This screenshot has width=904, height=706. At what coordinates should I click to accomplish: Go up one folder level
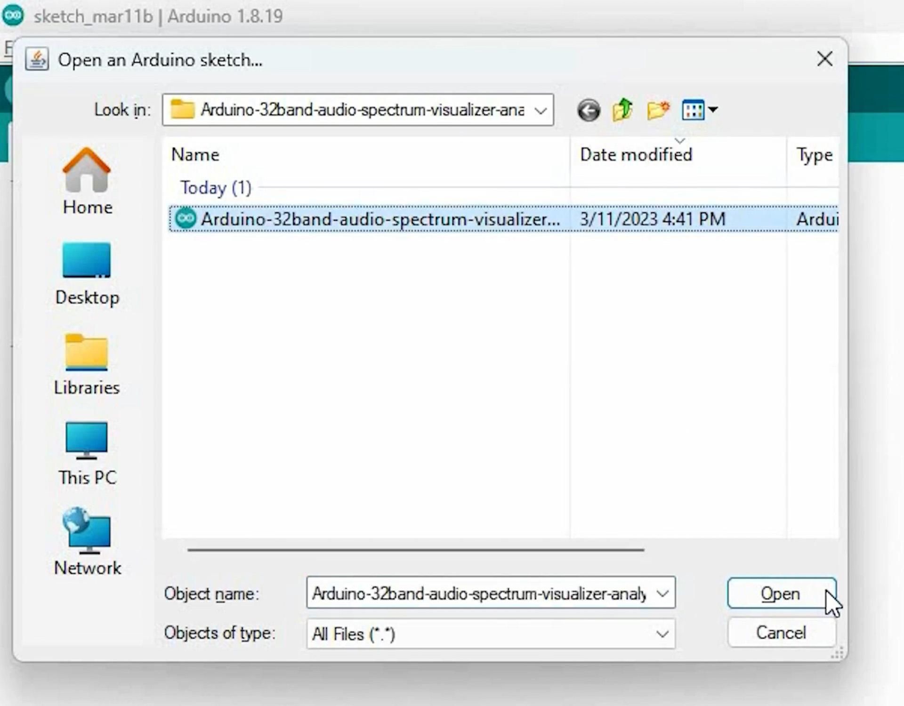622,110
